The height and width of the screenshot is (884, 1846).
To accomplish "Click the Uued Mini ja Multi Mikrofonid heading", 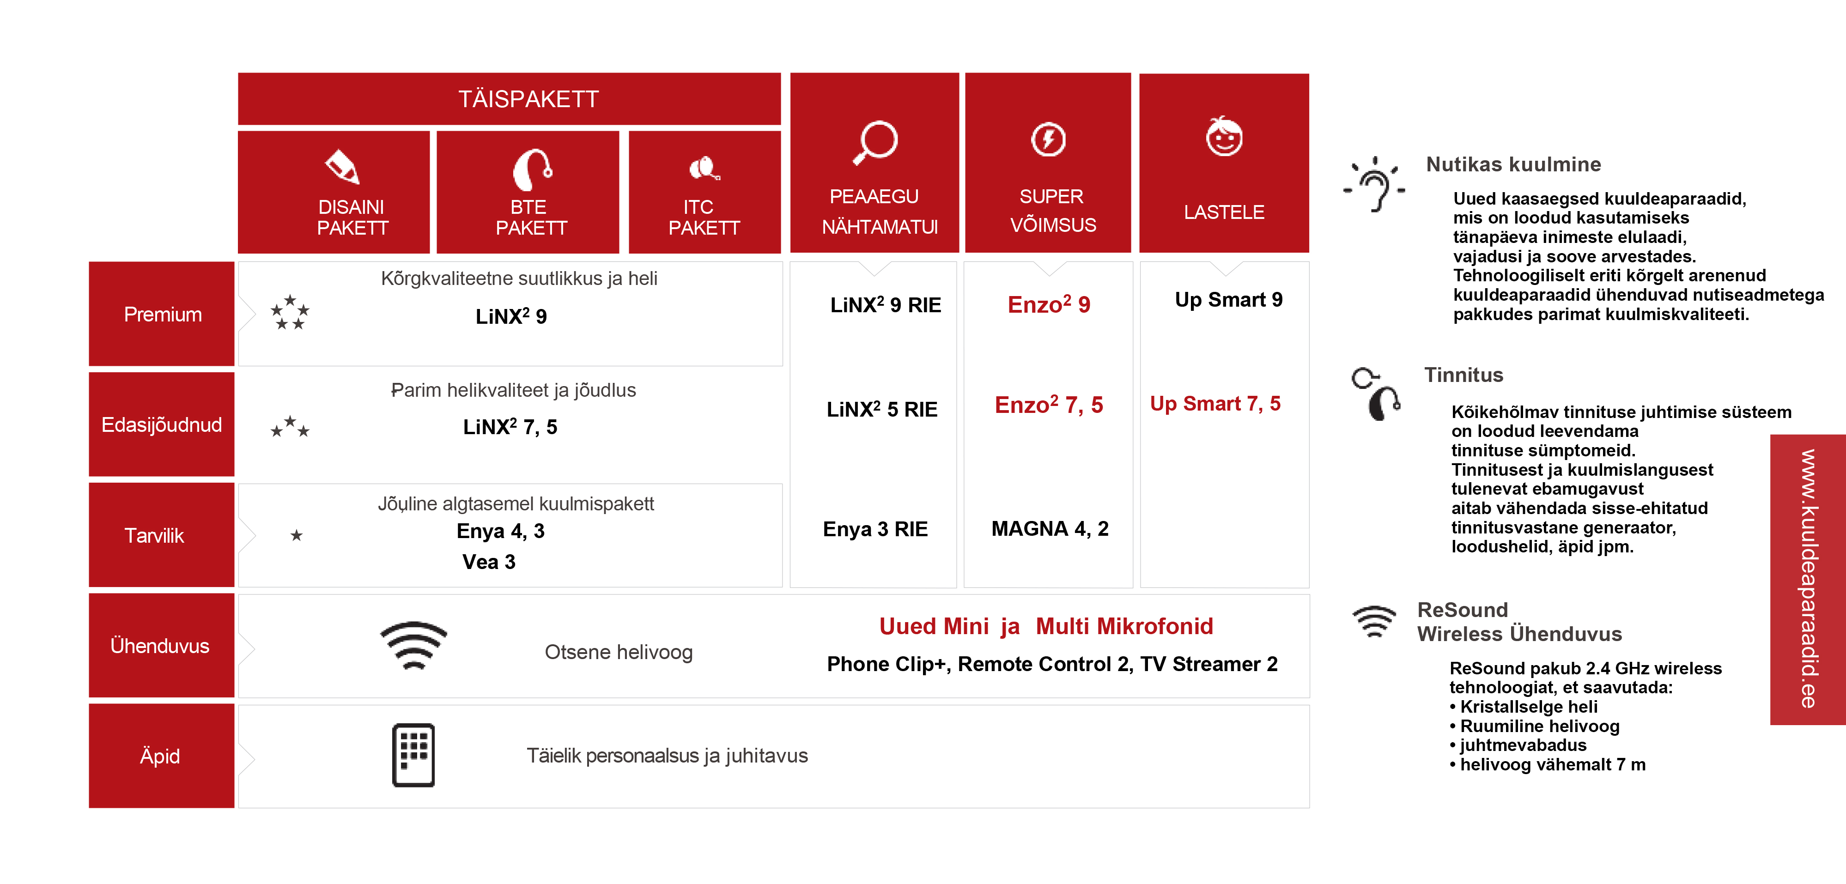I will (1045, 626).
